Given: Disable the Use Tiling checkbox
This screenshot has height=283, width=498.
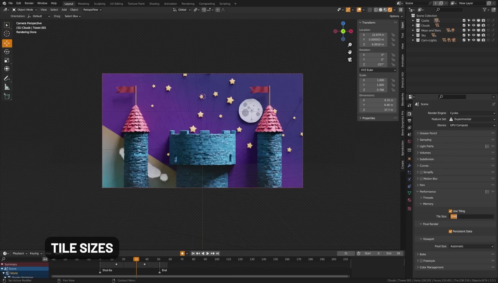Looking at the screenshot, I should click(451, 211).
